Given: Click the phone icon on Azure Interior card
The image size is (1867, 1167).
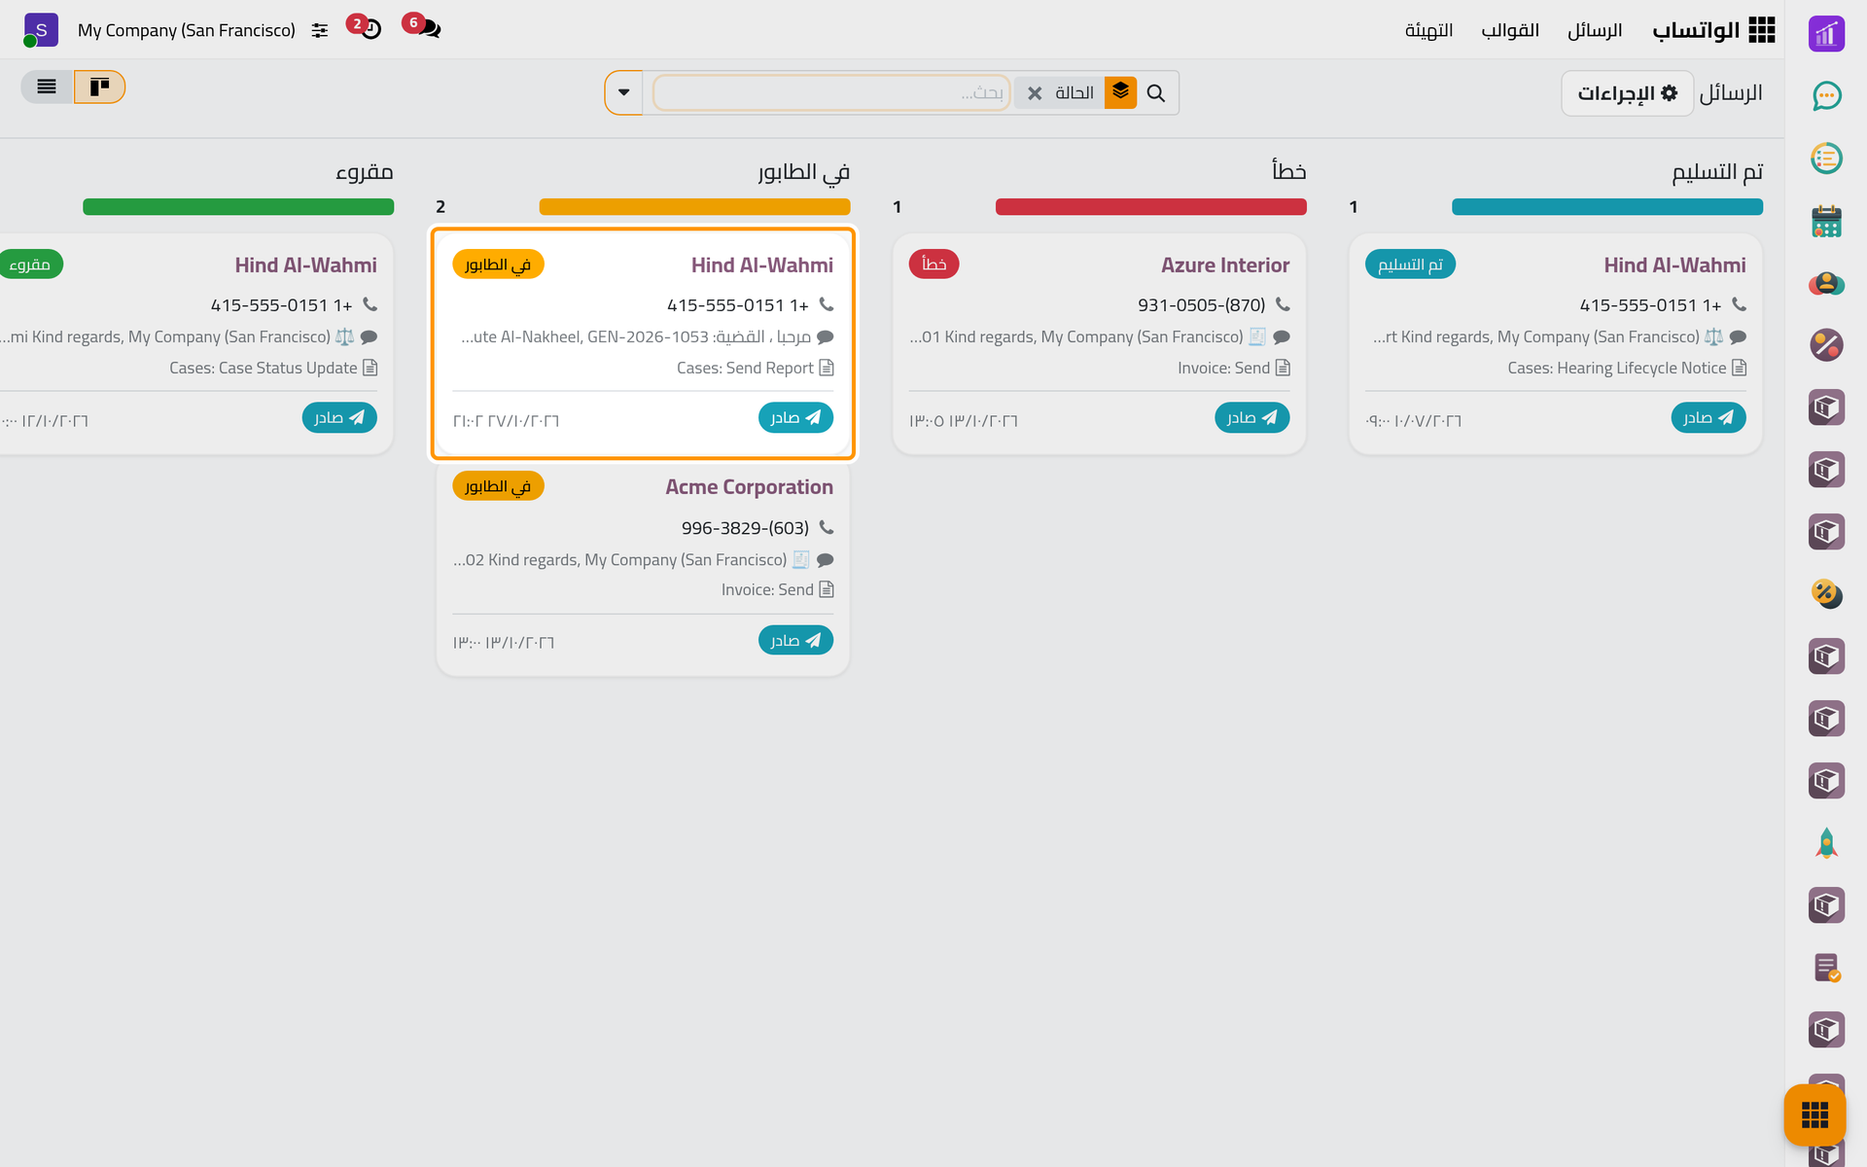Looking at the screenshot, I should (1283, 304).
